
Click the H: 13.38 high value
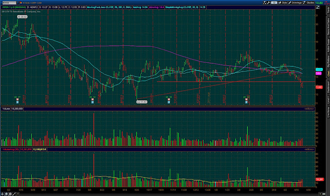coord(53,7)
